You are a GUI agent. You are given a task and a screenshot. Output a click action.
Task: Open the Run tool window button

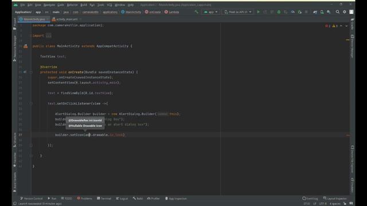52,199
